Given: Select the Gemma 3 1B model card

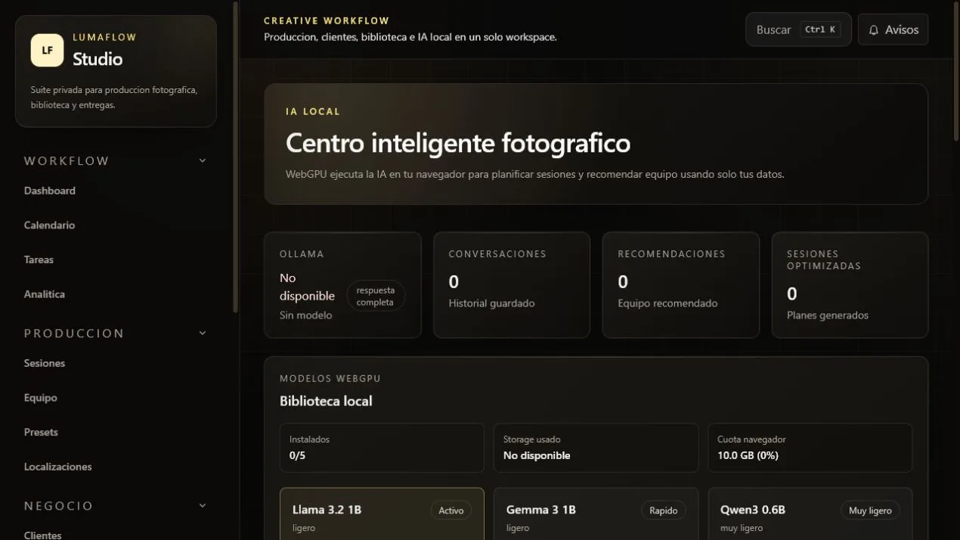Looking at the screenshot, I should (596, 514).
